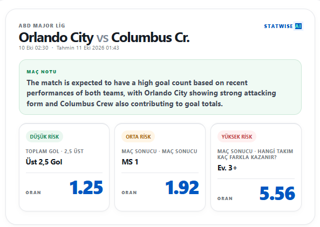This screenshot has height=227, width=320.
Task: Select the ORTA RİSK badge
Action: click(138, 136)
